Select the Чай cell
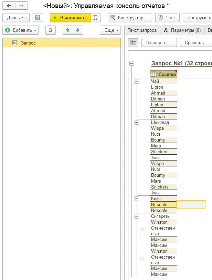The width and height of the screenshot is (212, 280). 163,81
